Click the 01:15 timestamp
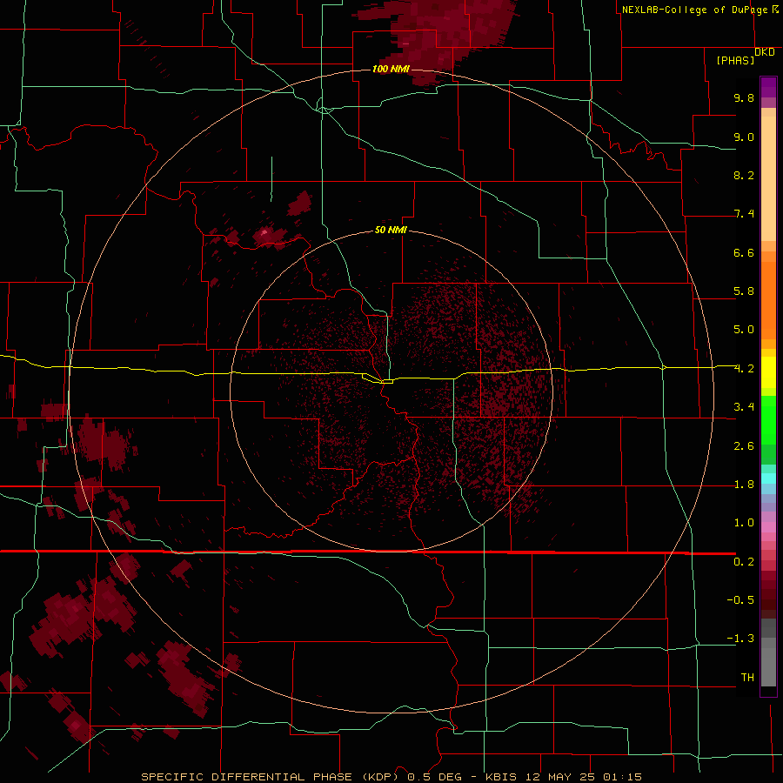 (x=622, y=777)
